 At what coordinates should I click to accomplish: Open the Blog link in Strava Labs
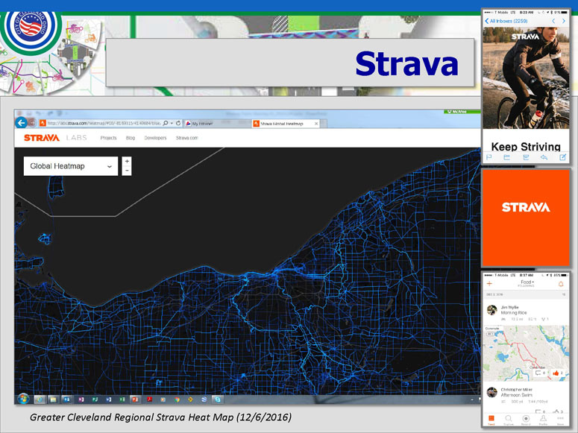131,138
